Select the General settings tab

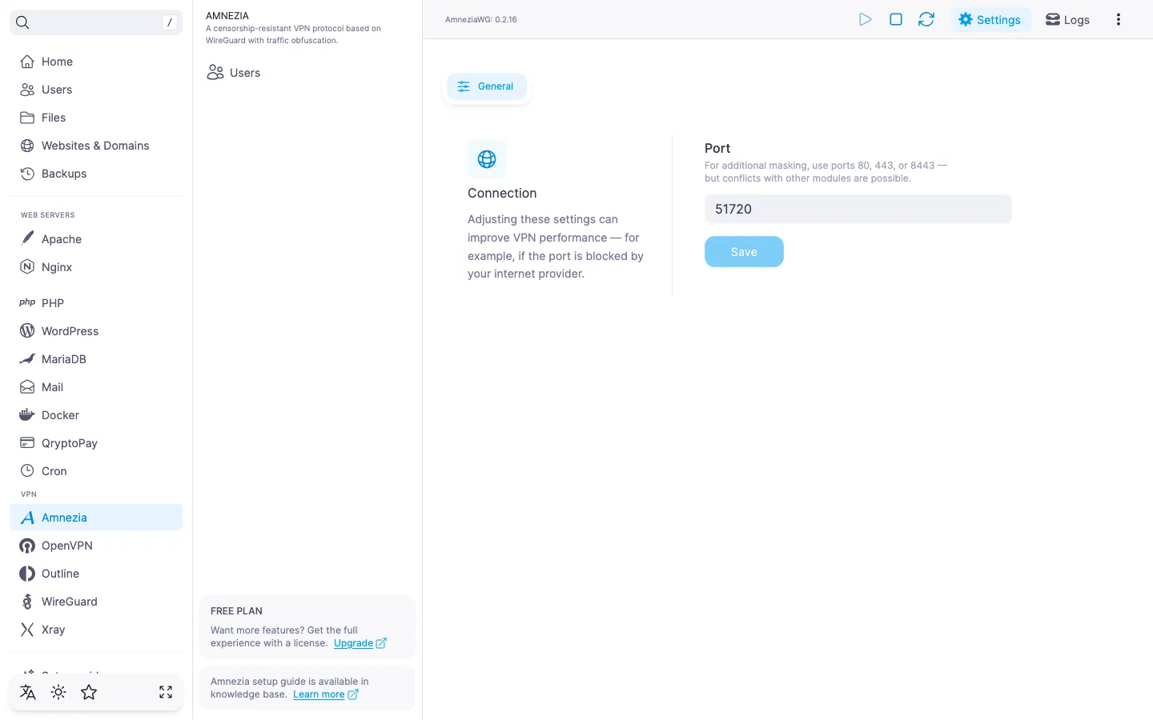tap(486, 86)
